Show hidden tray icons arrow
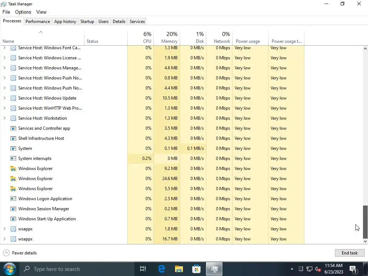This screenshot has height=276, width=368. point(292,269)
